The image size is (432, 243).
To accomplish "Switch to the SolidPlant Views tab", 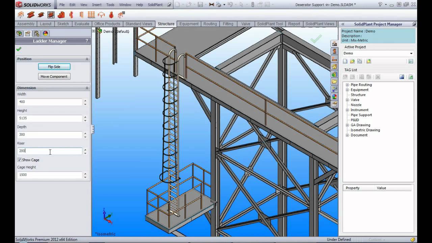I will (x=320, y=24).
